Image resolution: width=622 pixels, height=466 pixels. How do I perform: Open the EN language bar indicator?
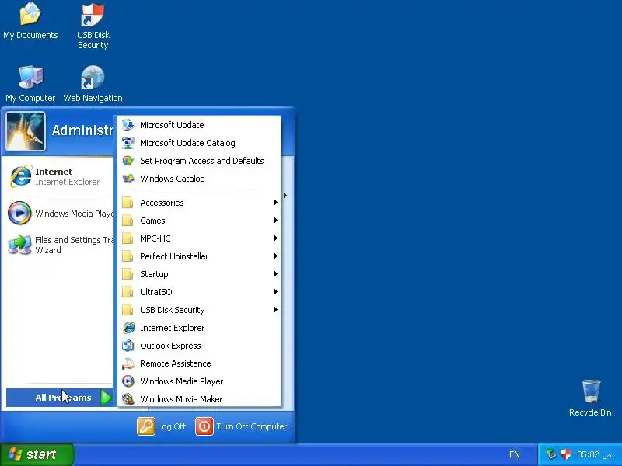tap(514, 454)
